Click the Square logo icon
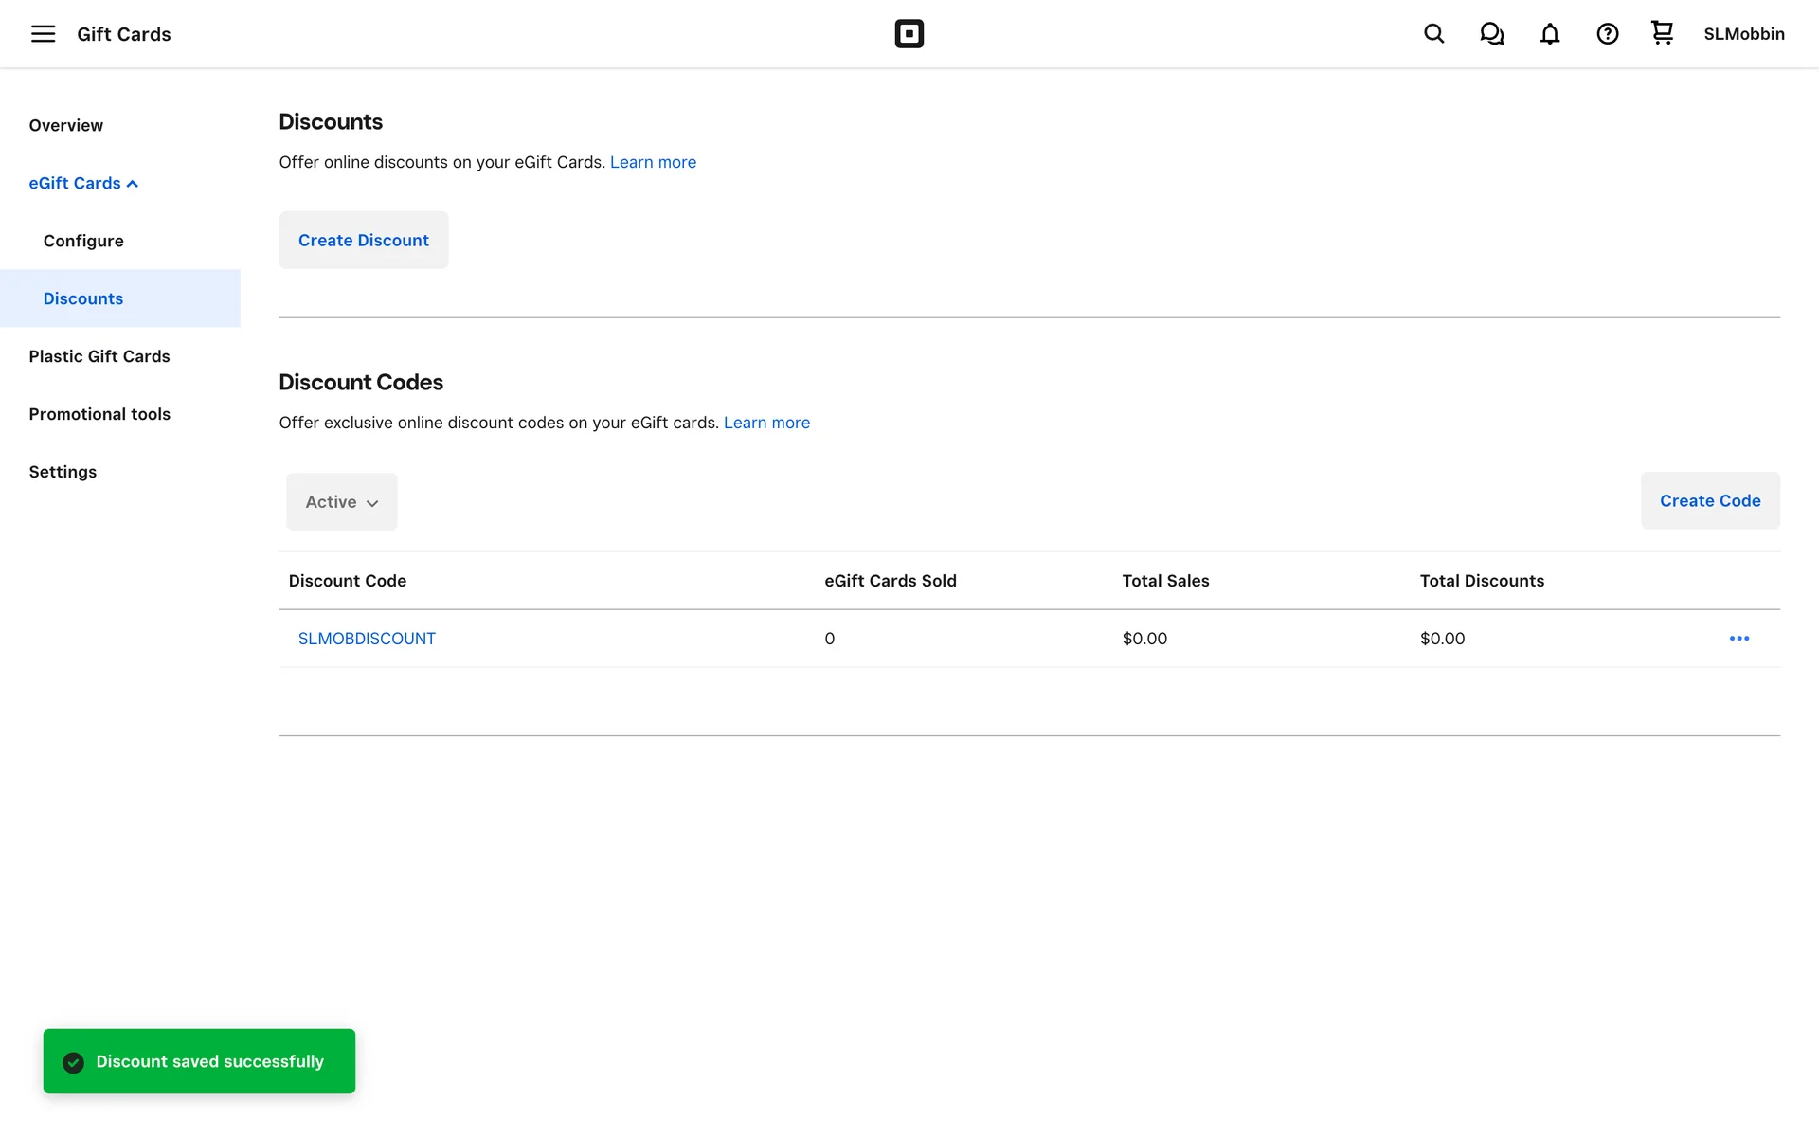 tap(909, 34)
